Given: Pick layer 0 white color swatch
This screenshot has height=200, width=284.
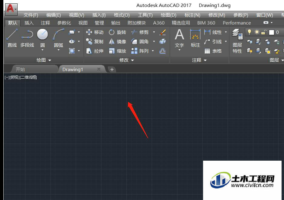Looking at the screenshot, I should (x=272, y=32).
